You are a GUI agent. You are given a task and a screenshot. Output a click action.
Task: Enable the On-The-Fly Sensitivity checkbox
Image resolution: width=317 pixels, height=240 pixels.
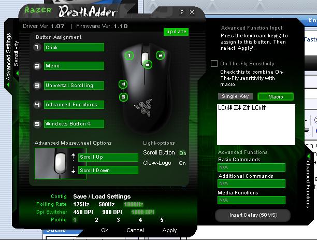[214, 63]
